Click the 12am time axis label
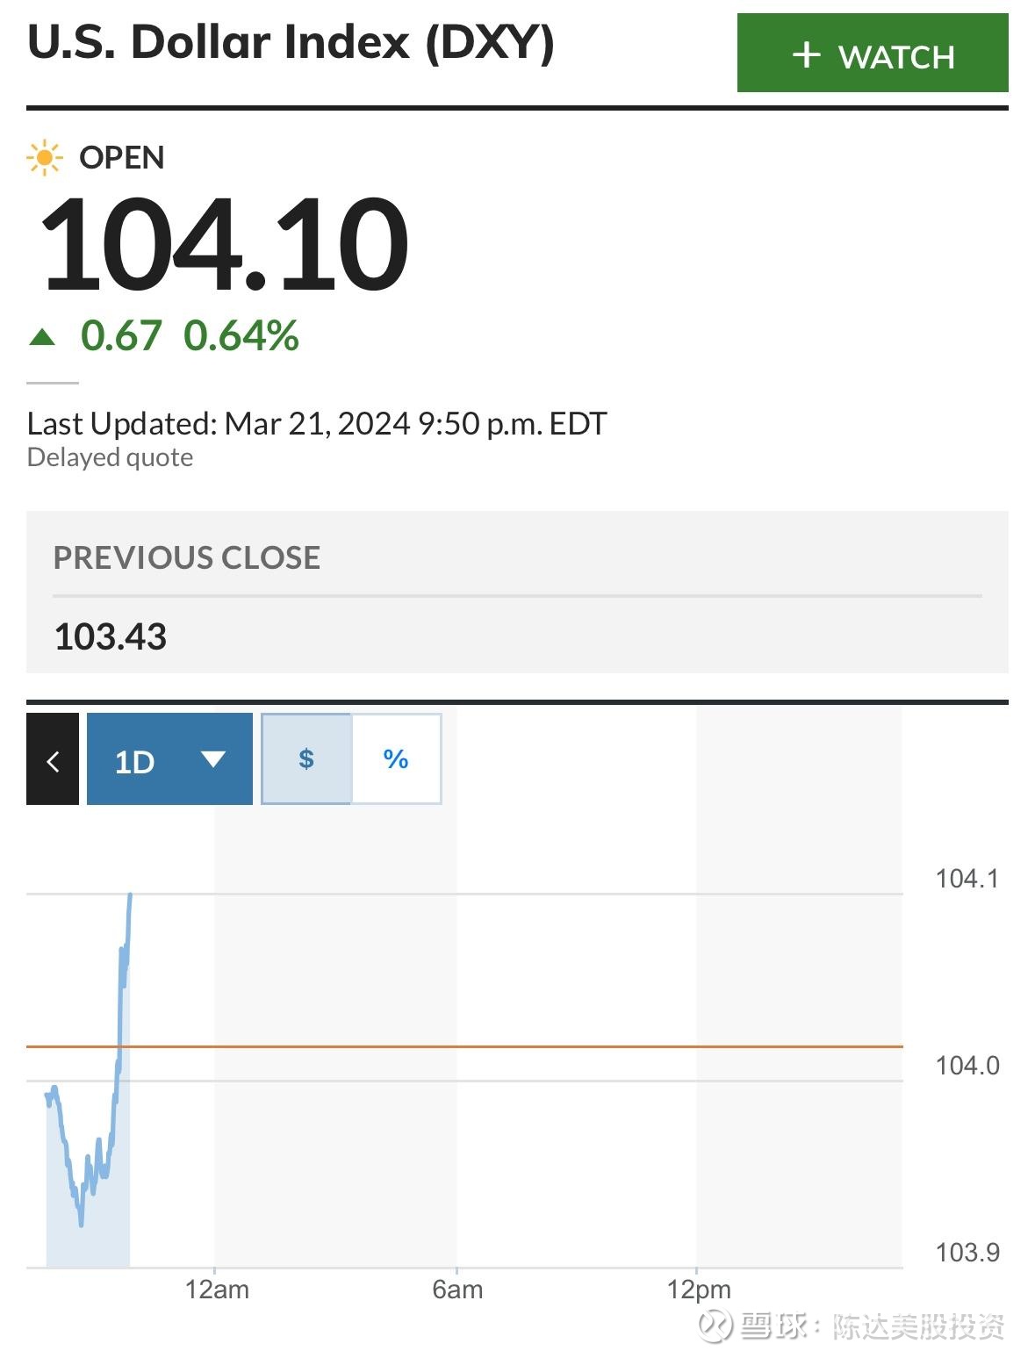Screen dimensions: 1035x1358 click(217, 1290)
